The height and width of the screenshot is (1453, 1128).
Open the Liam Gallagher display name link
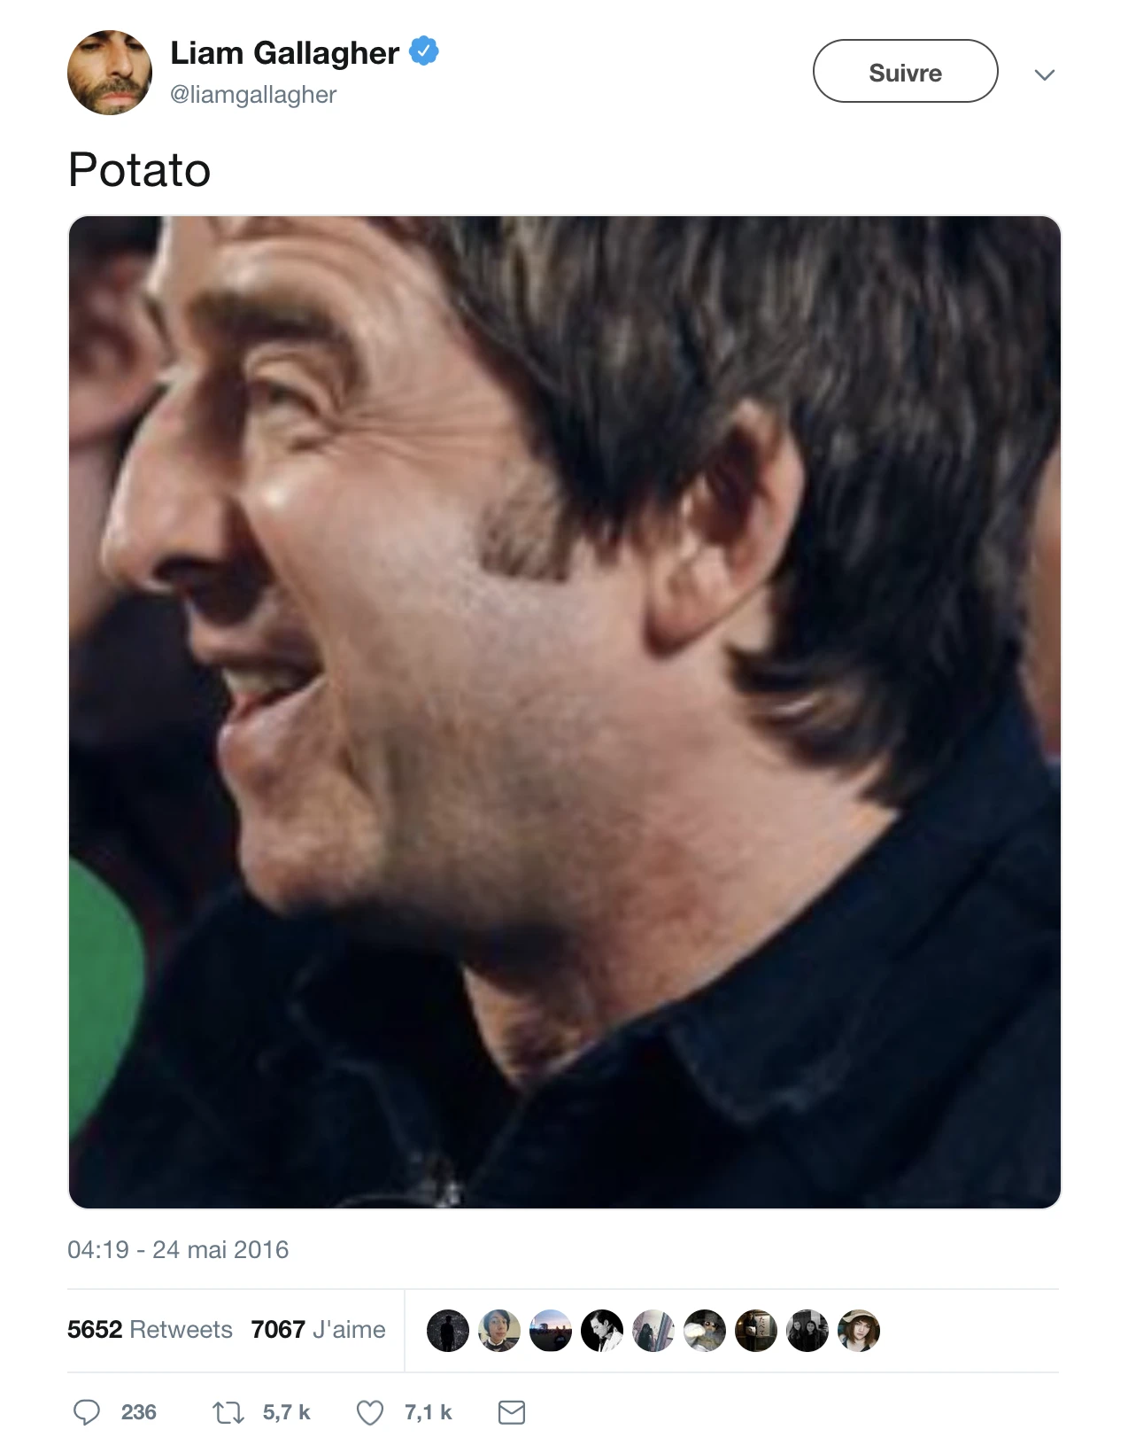click(284, 53)
